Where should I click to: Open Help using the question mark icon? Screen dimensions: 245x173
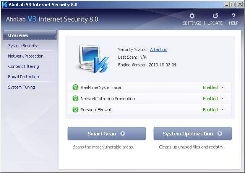coord(233,16)
